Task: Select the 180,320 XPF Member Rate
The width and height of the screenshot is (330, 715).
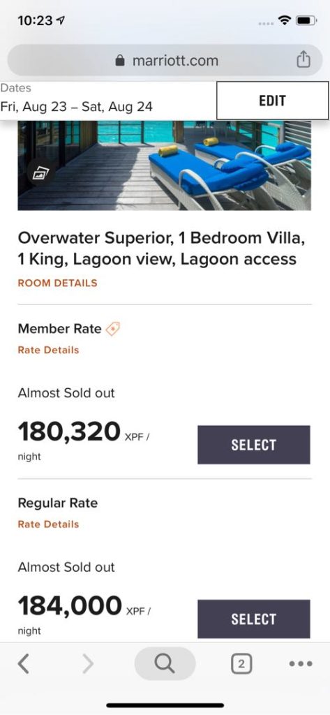Action: pos(254,445)
